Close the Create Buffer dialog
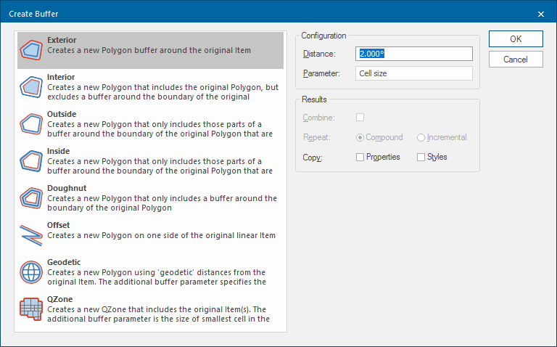The image size is (557, 347). 540,13
